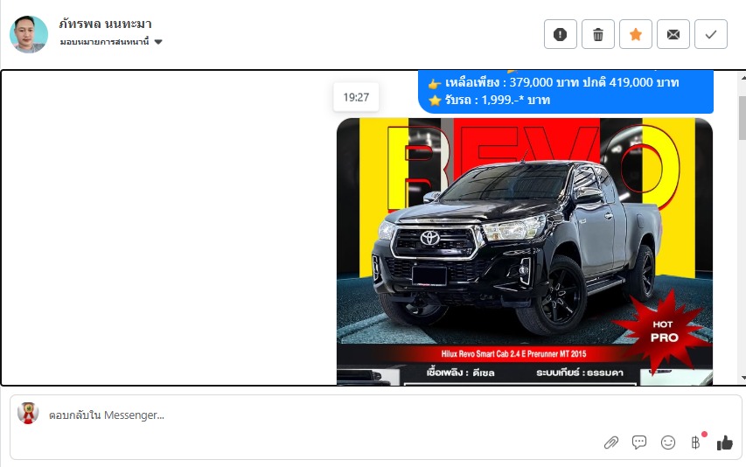This screenshot has width=746, height=467.
Task: Toggle the orange star follow-up icon
Action: 636,34
